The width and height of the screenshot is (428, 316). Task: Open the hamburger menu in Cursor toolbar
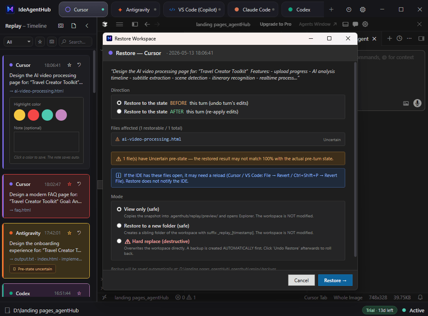coord(119,24)
